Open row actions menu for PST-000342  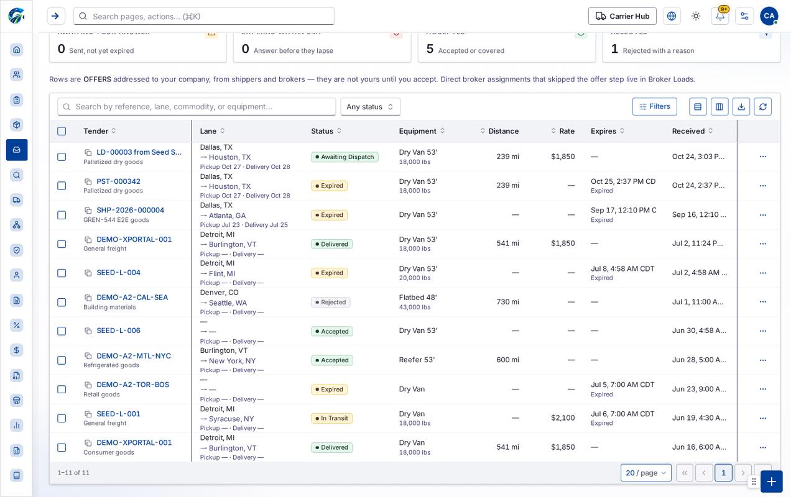pos(763,186)
